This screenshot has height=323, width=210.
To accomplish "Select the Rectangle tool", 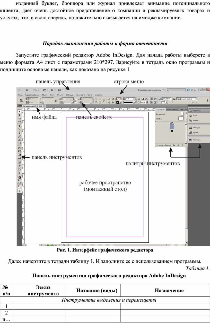I will tap(19, 143).
